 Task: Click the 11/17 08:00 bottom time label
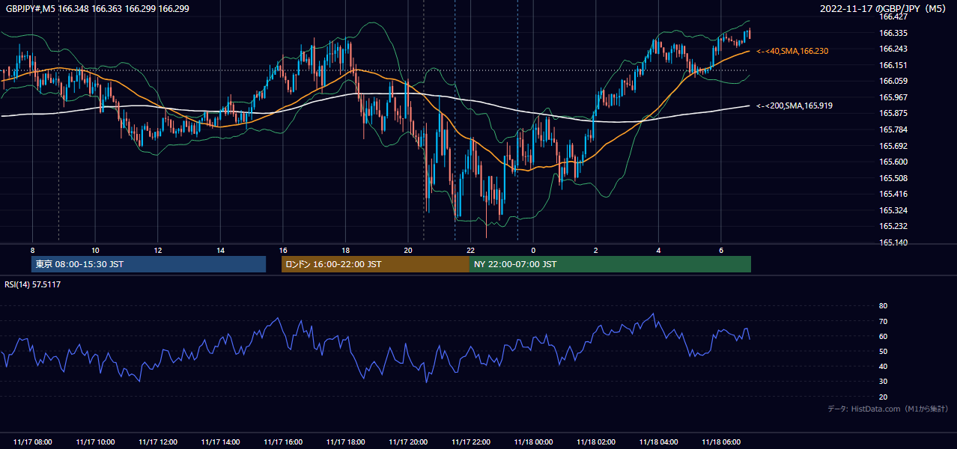32,442
